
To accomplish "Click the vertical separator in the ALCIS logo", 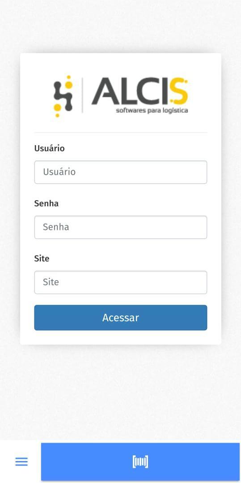I will pyautogui.click(x=82, y=95).
